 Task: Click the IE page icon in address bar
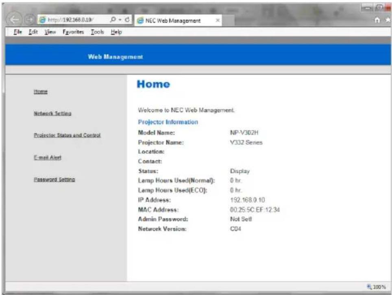pyautogui.click(x=43, y=20)
